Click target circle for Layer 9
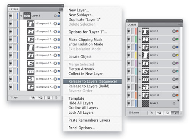 pyautogui.click(x=174, y=87)
